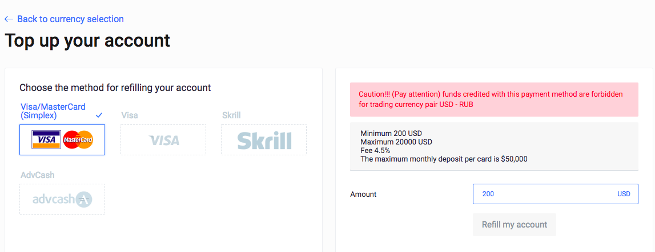This screenshot has height=252, width=655.
Task: Click the USD suffix in amount field
Action: 624,194
